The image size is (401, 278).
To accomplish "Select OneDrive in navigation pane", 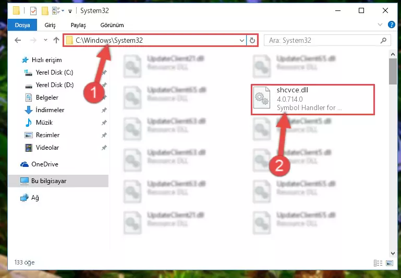I will (44, 164).
